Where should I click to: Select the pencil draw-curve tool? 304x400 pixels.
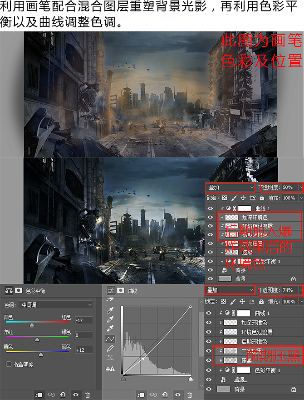pos(110,349)
